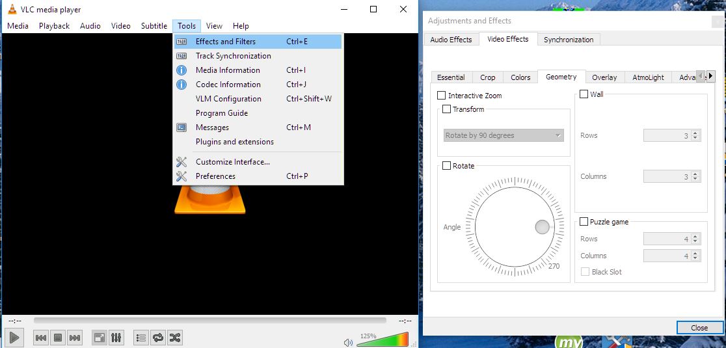Click the stop playback button
The height and width of the screenshot is (348, 726).
point(57,338)
